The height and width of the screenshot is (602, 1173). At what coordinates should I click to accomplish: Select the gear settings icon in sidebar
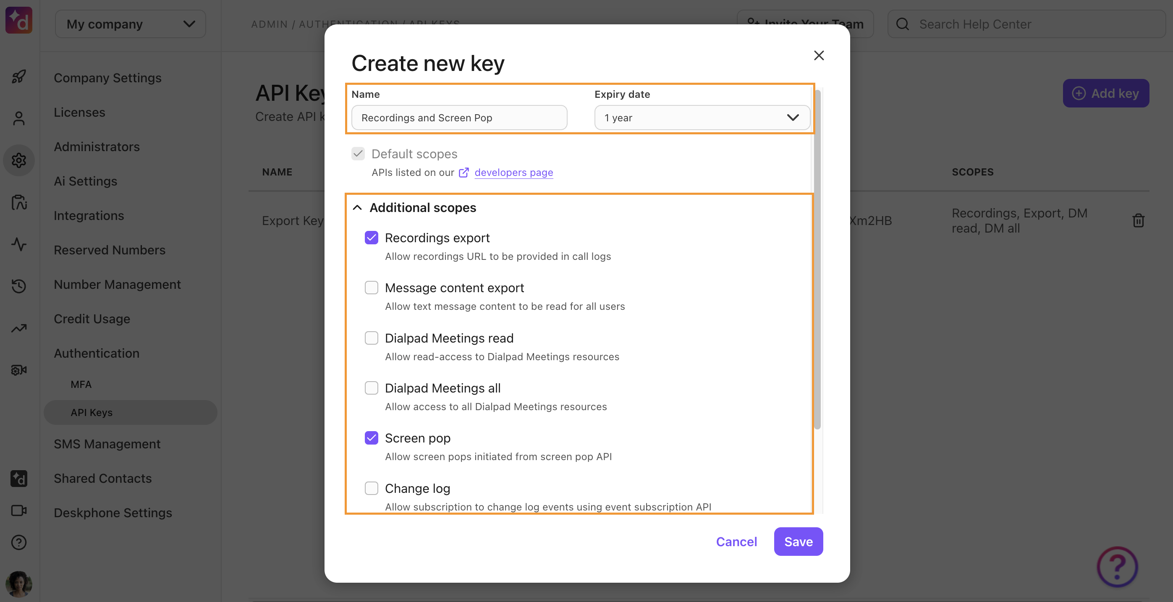[x=18, y=160]
